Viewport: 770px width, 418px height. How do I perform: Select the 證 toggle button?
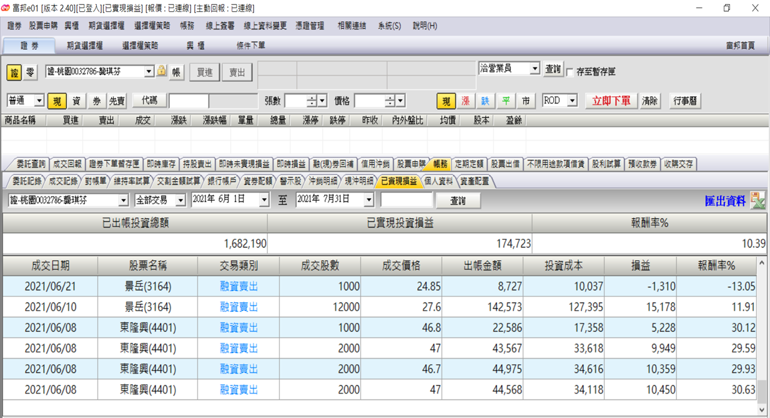pos(14,72)
